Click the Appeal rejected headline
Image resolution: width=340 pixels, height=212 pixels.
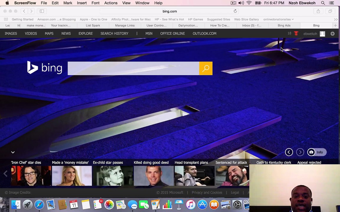[309, 163]
